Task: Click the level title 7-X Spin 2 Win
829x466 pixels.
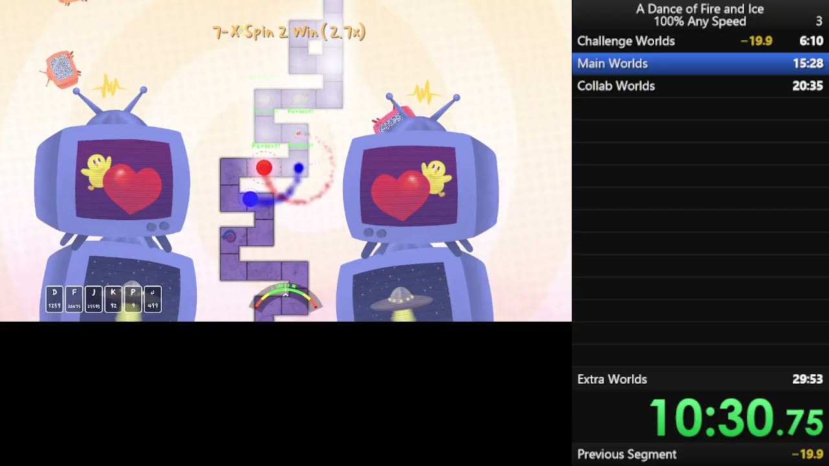Action: [289, 32]
